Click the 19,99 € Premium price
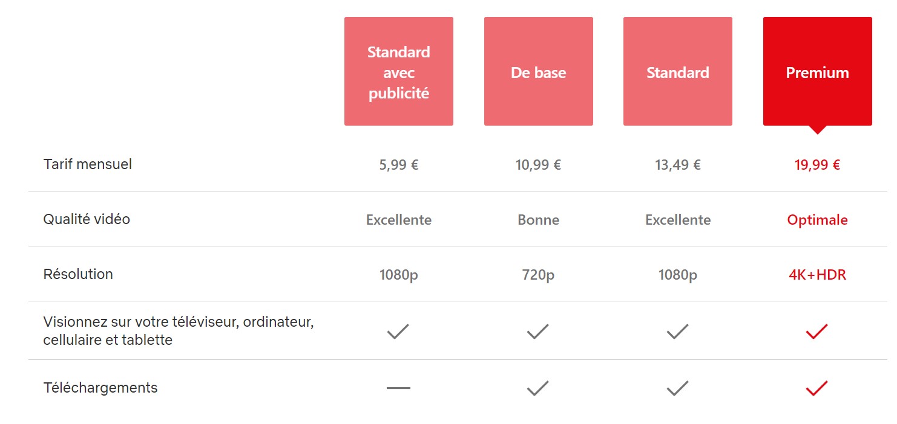The image size is (897, 424). 817,165
